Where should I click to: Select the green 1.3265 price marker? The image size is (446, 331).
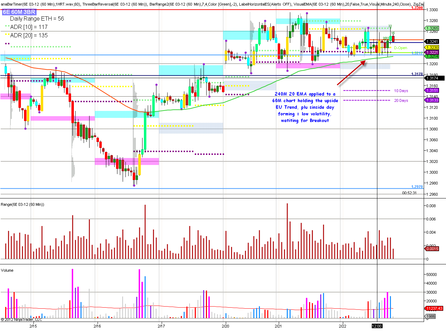(432, 29)
